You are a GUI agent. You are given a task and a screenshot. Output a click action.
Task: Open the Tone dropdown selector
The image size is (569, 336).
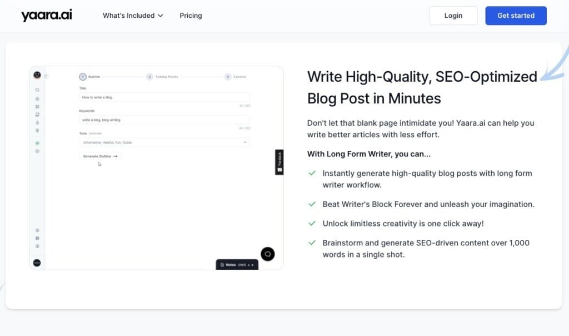(164, 142)
